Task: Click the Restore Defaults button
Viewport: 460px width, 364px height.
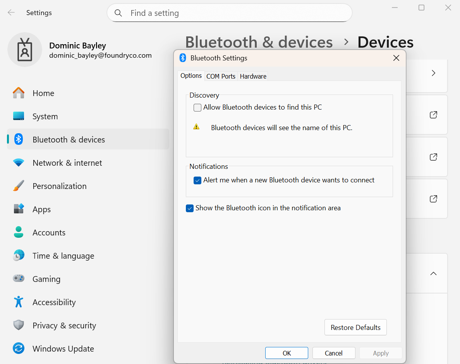Action: click(355, 327)
